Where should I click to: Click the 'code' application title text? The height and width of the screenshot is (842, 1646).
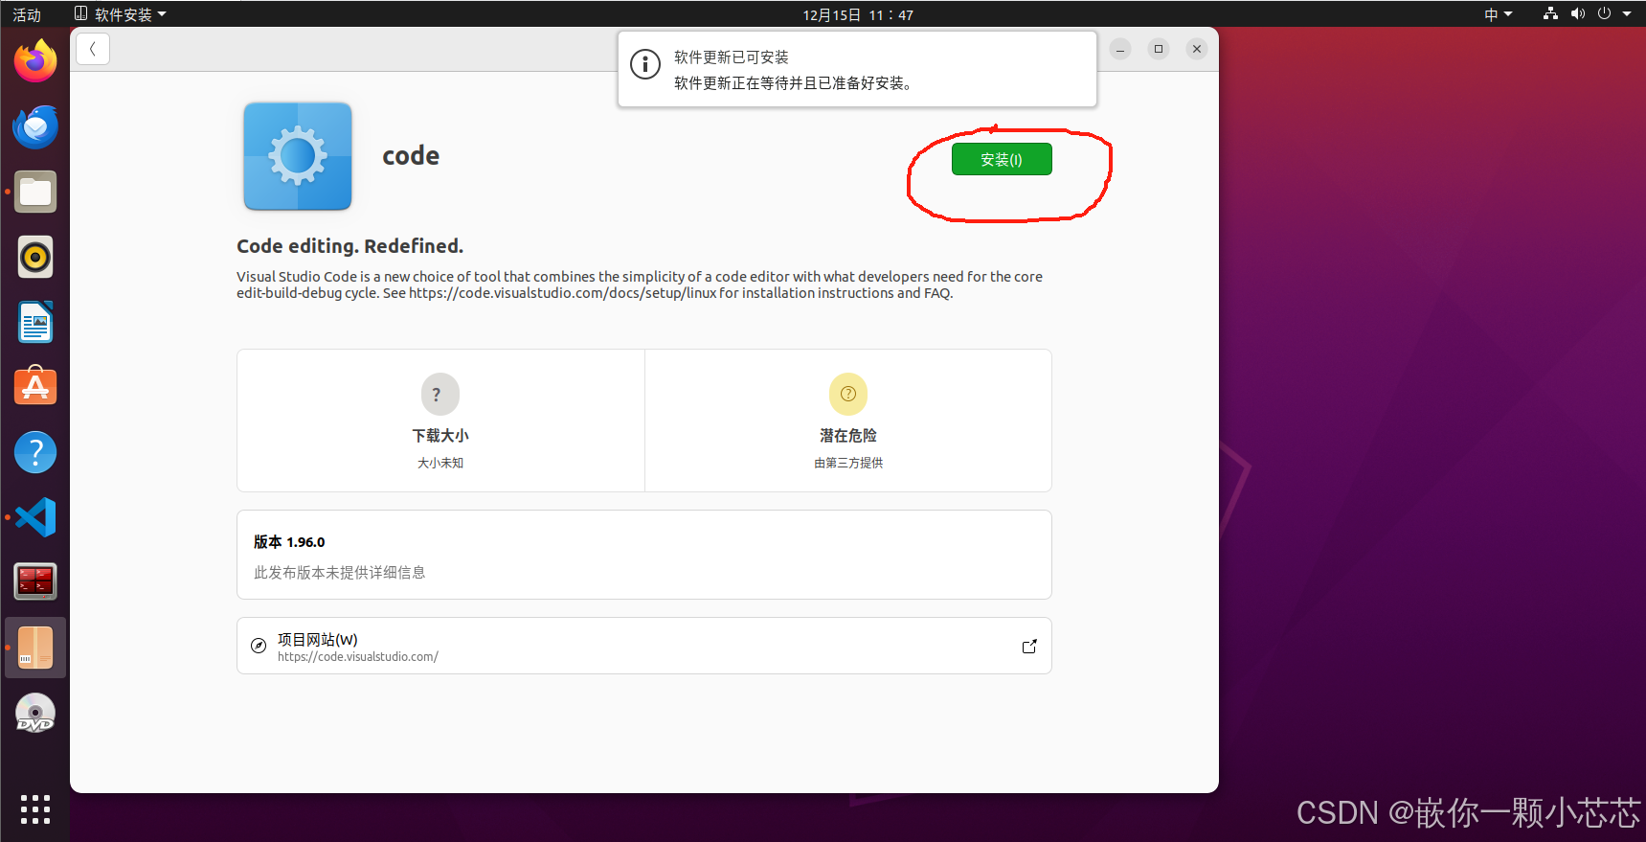tap(411, 156)
